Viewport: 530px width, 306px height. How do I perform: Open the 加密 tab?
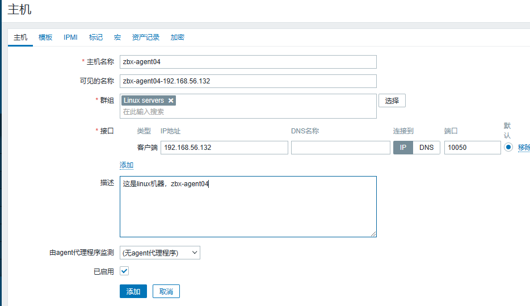pos(178,37)
